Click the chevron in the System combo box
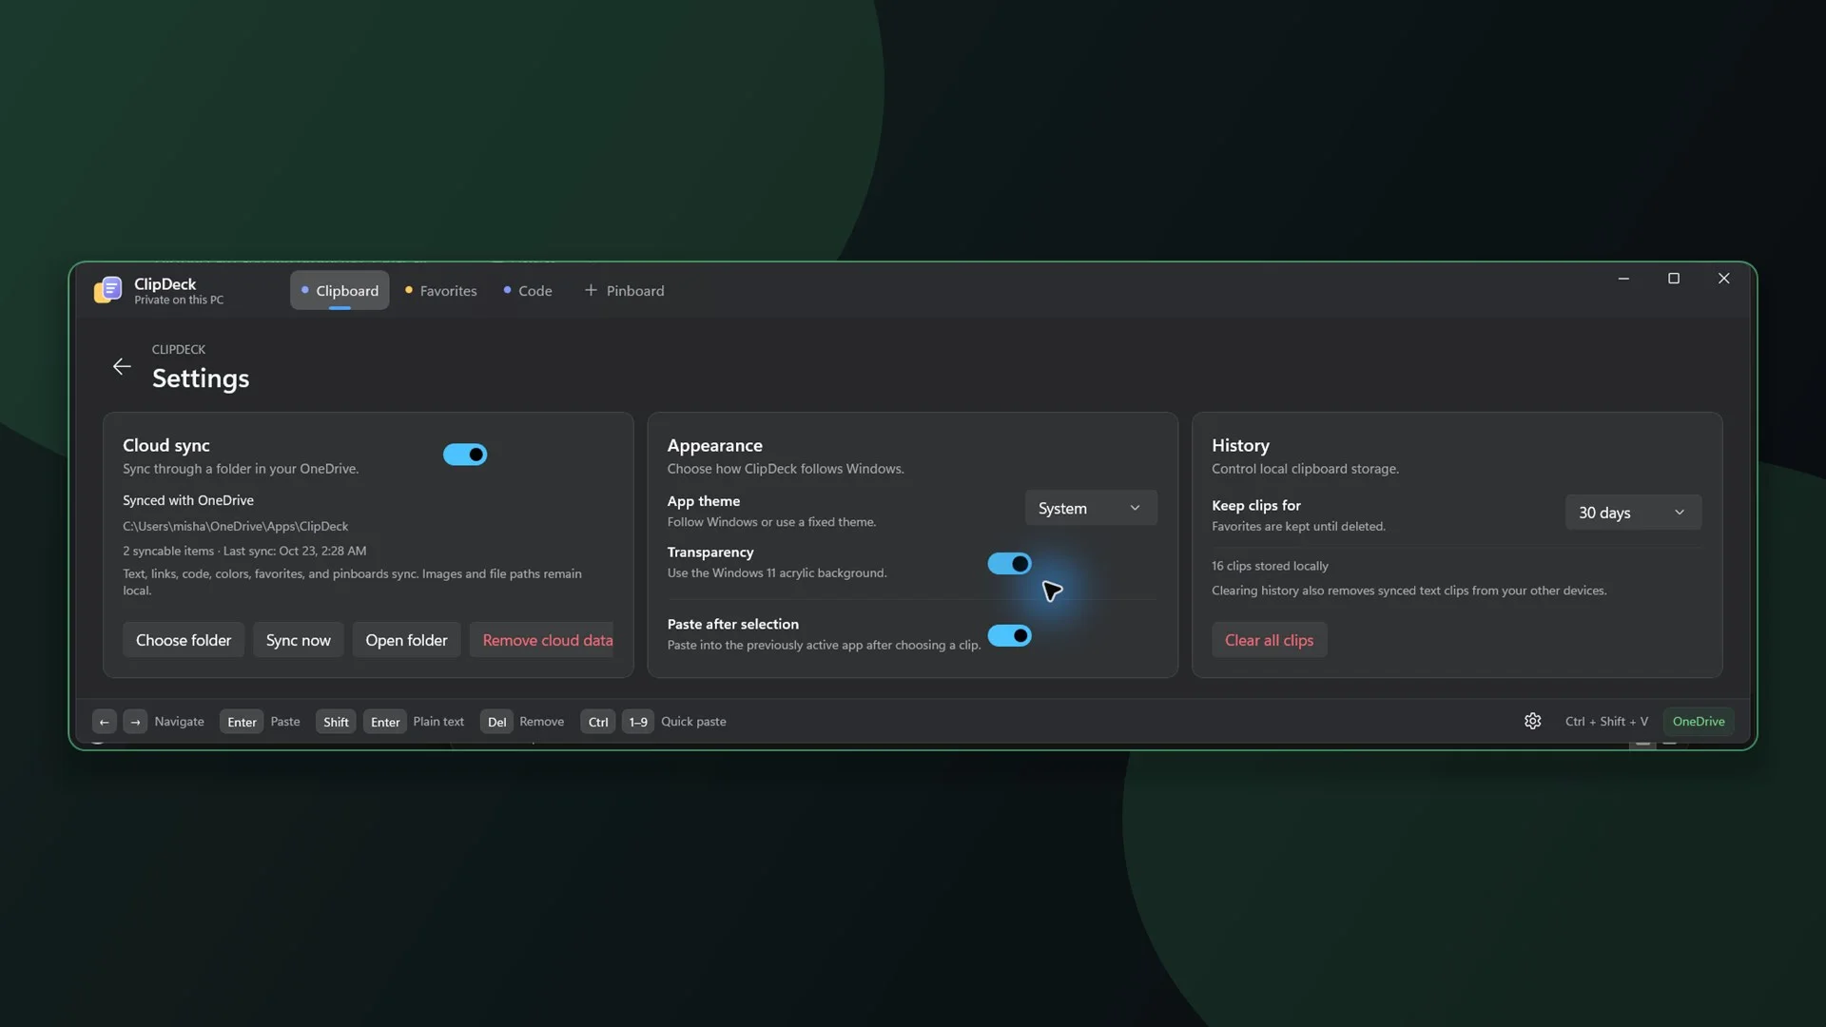1826x1027 pixels. (1135, 508)
